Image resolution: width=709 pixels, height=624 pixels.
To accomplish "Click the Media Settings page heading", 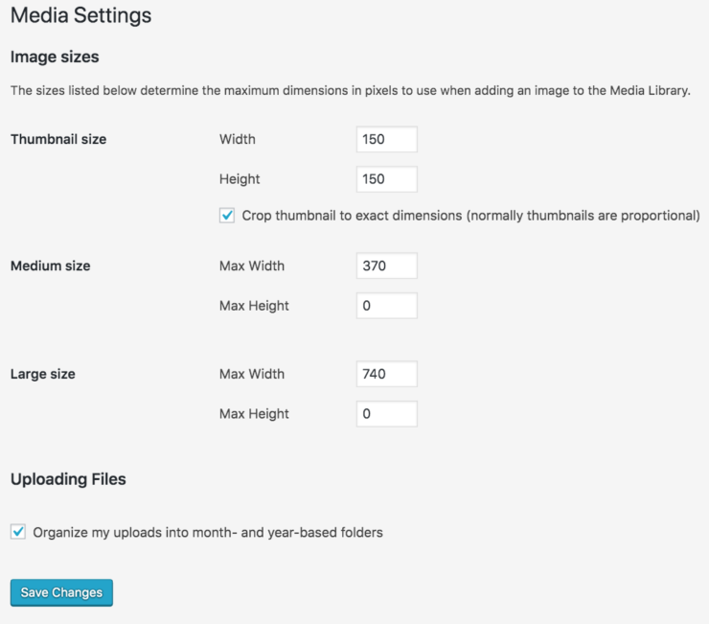I will pyautogui.click(x=80, y=16).
